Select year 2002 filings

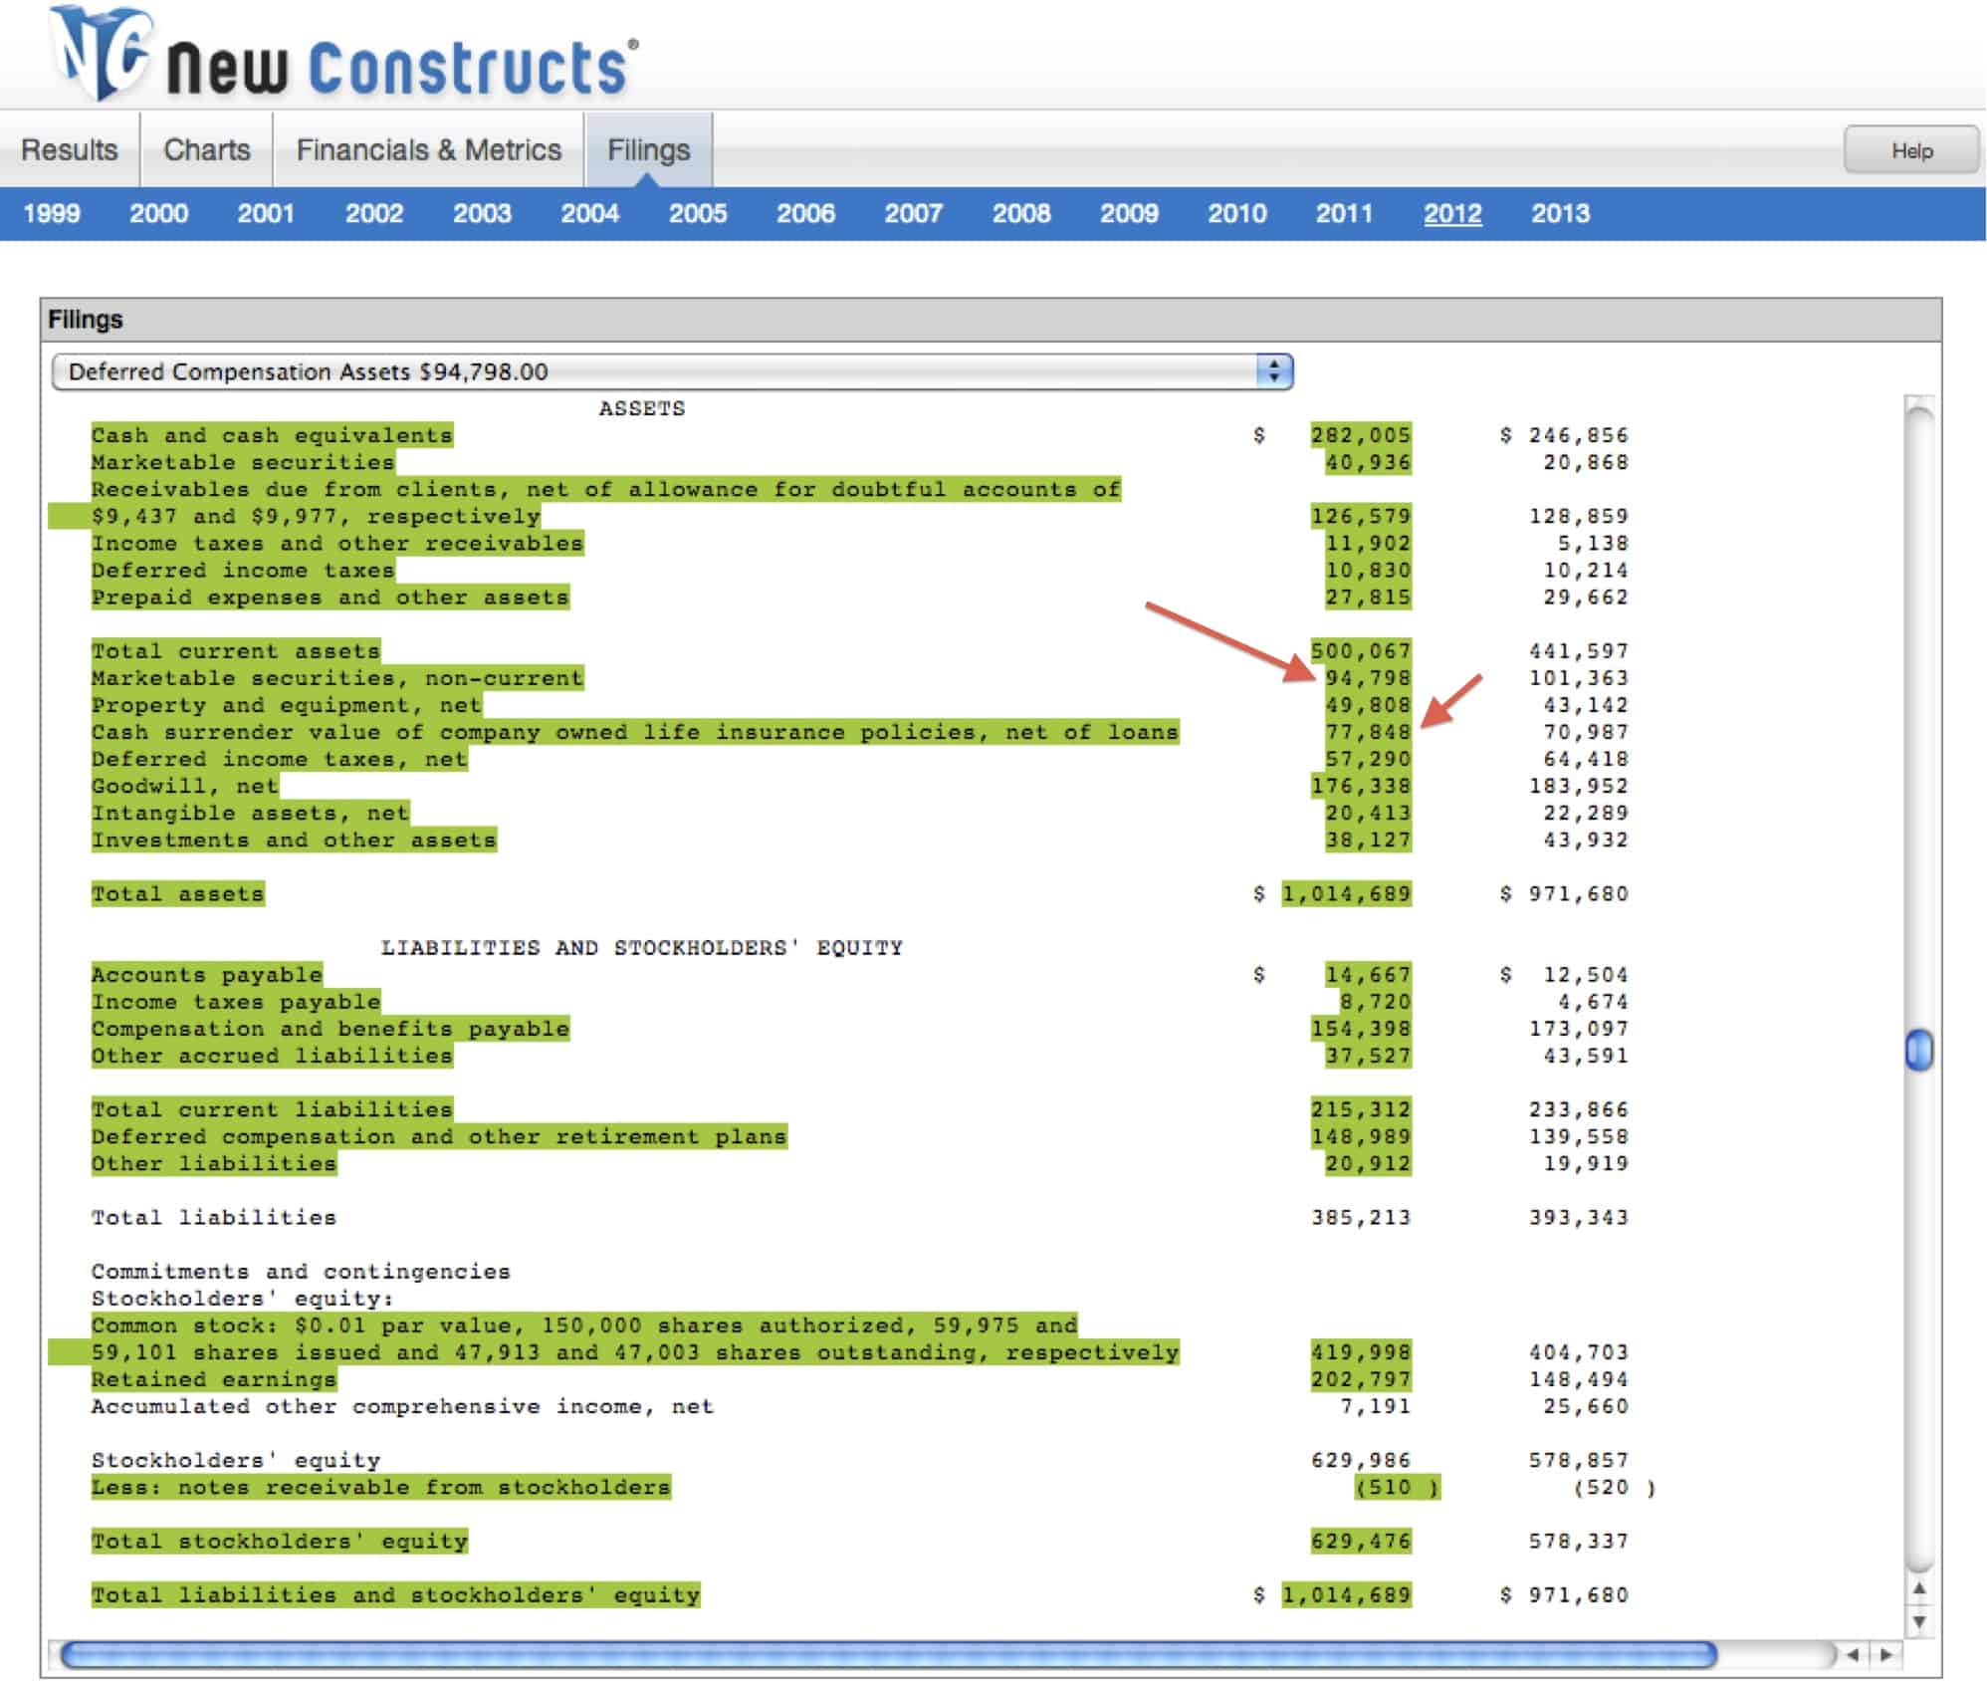click(374, 213)
